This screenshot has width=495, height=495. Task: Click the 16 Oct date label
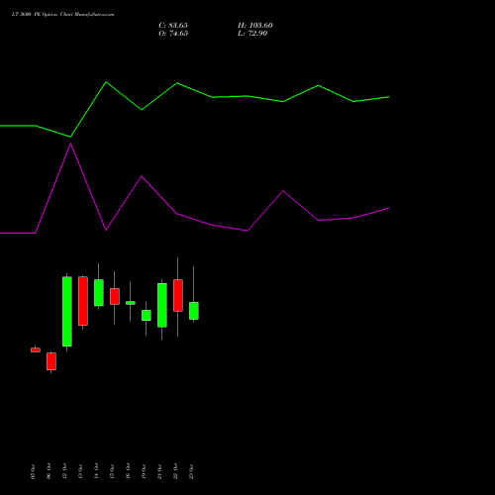point(128,471)
